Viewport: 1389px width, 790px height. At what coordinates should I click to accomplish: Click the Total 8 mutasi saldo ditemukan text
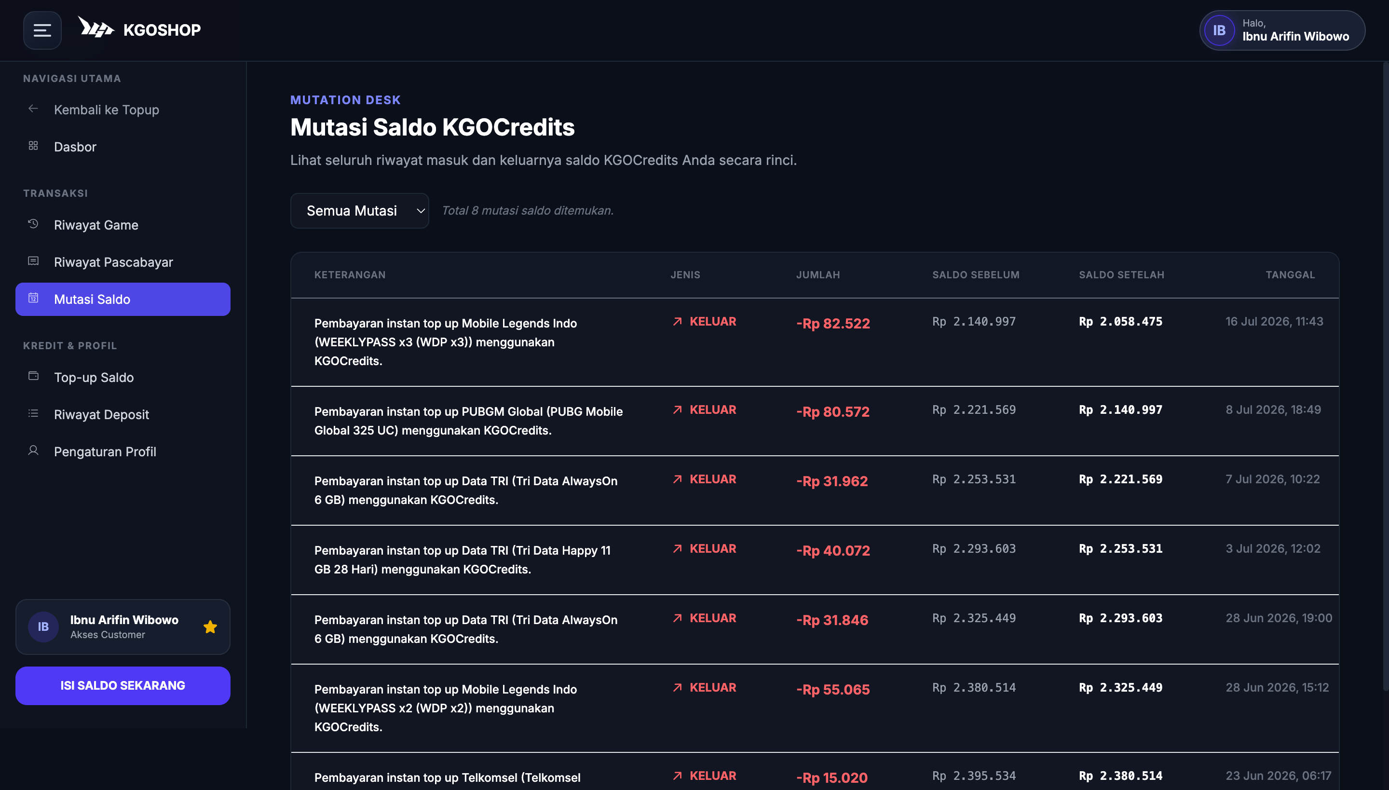(528, 210)
